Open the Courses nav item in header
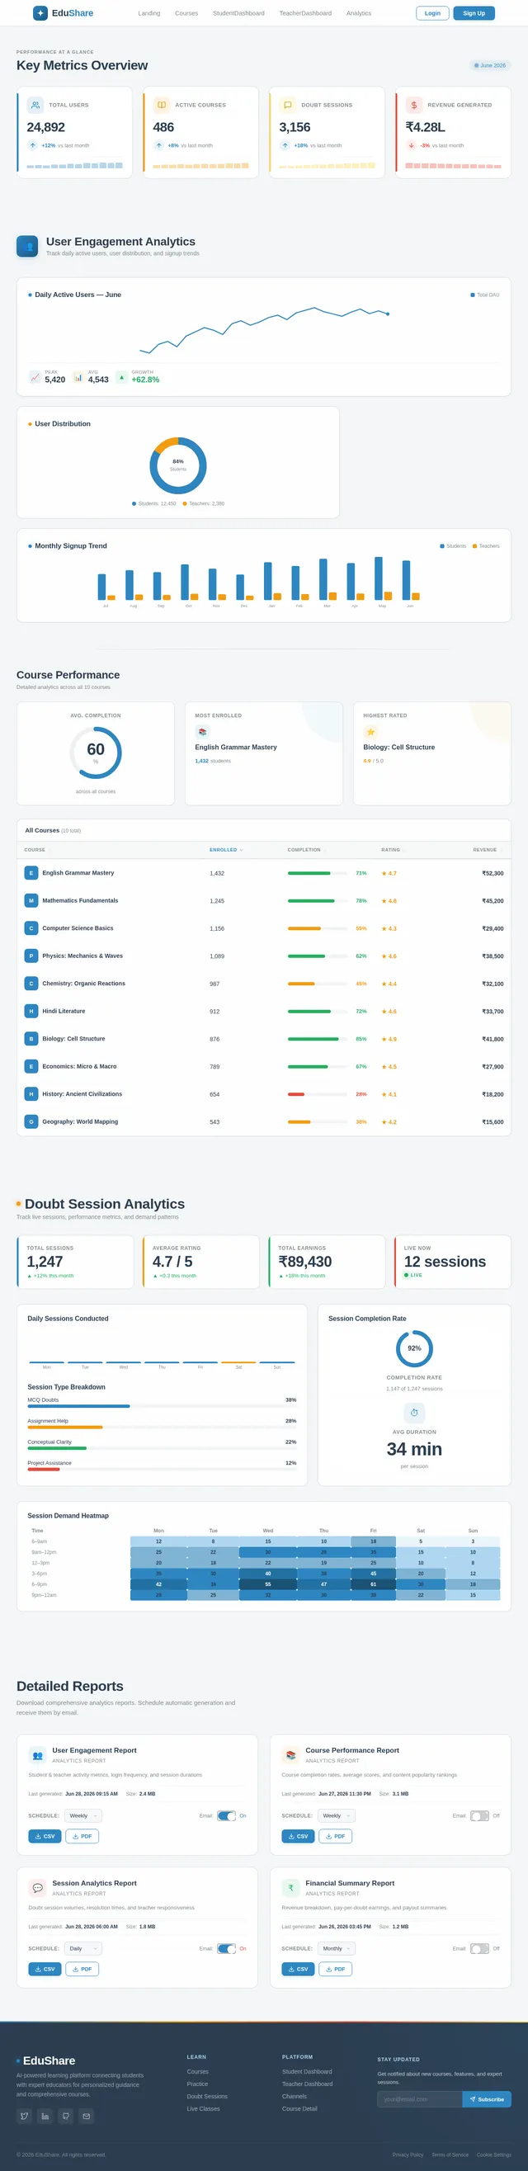The image size is (528, 2171). coord(187,13)
